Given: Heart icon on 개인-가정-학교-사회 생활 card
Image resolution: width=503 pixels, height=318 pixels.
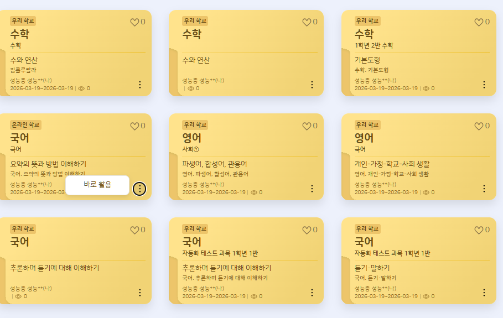Looking at the screenshot, I should 479,126.
